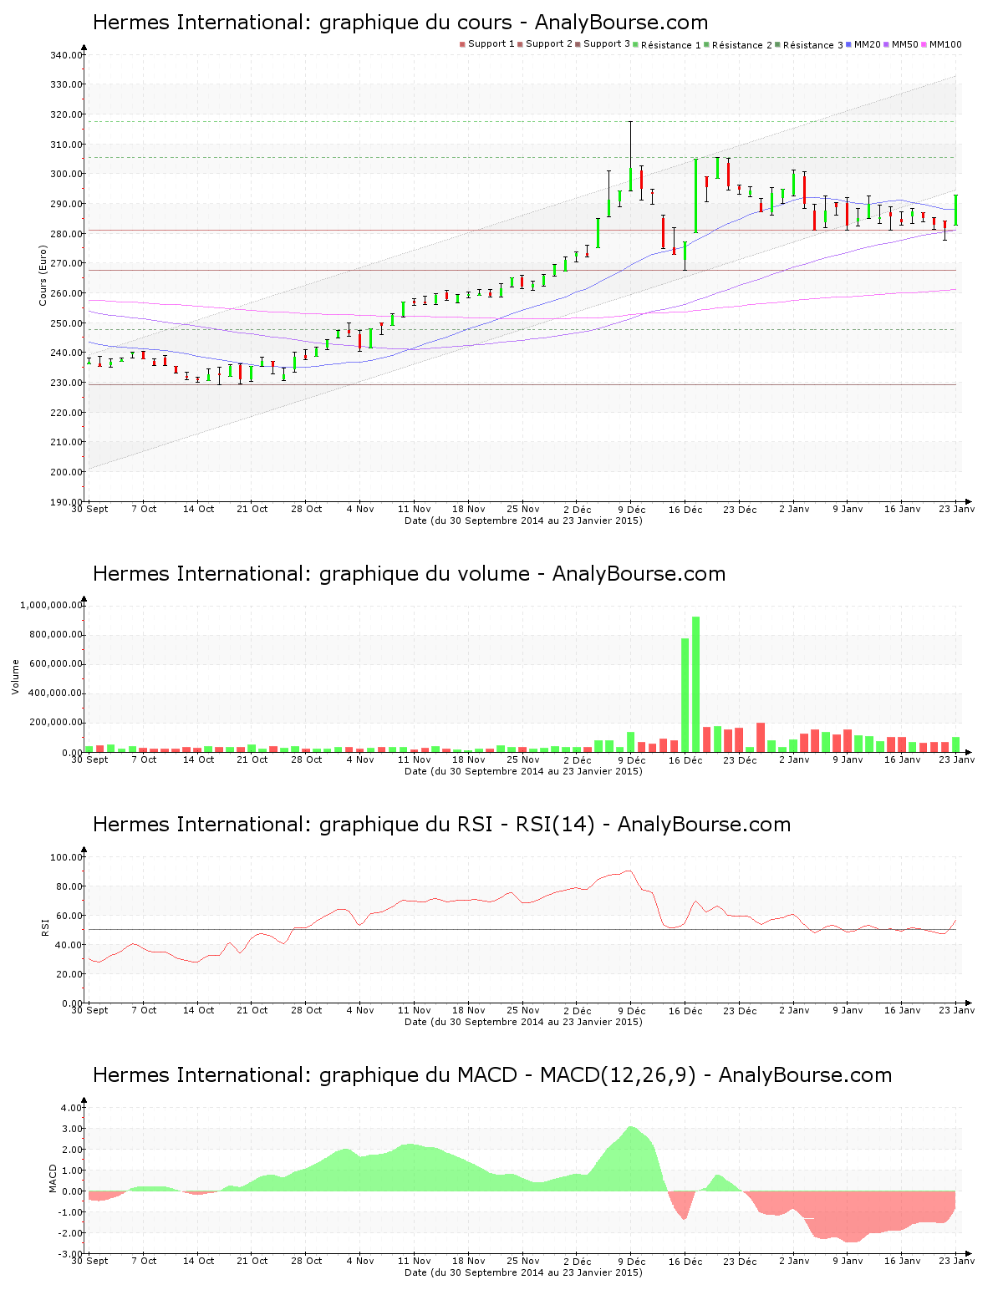Click the MM50 moving average legend entry
This screenshot has height=1295, width=1003.
[901, 44]
